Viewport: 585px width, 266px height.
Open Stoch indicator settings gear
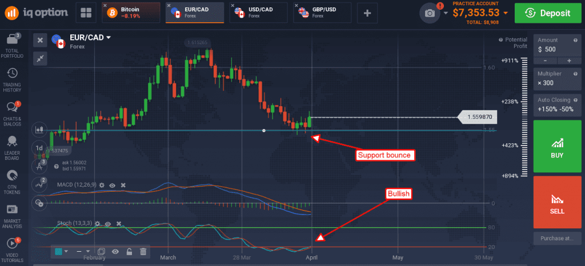click(x=97, y=224)
